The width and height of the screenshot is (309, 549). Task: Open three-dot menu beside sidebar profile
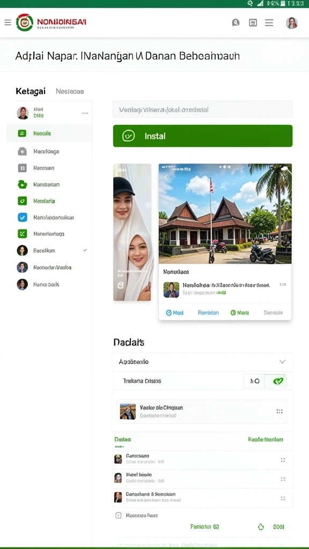85,114
